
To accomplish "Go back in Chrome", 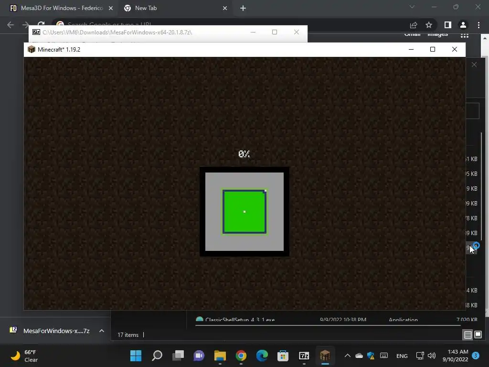I will 11,25.
